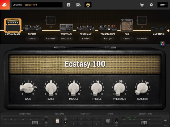The height and width of the screenshot is (127, 170).
Task: Open the preset list menu icon
Action: [x=69, y=5]
